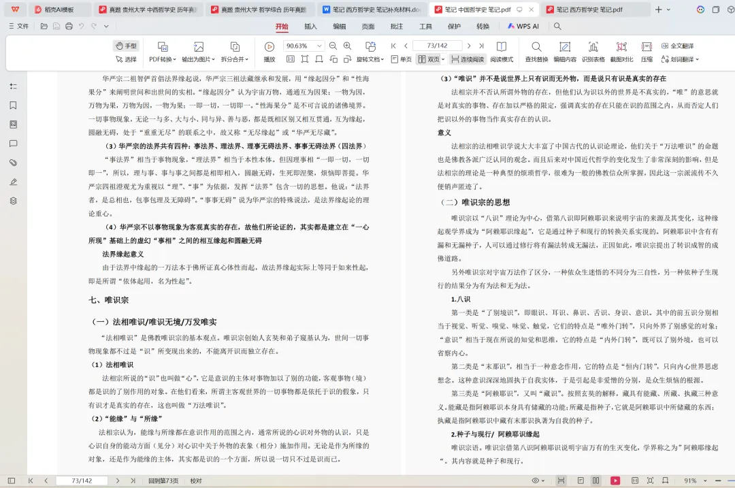Enable 连续阅读 continuous reading mode
735x488 pixels.
pyautogui.click(x=470, y=59)
